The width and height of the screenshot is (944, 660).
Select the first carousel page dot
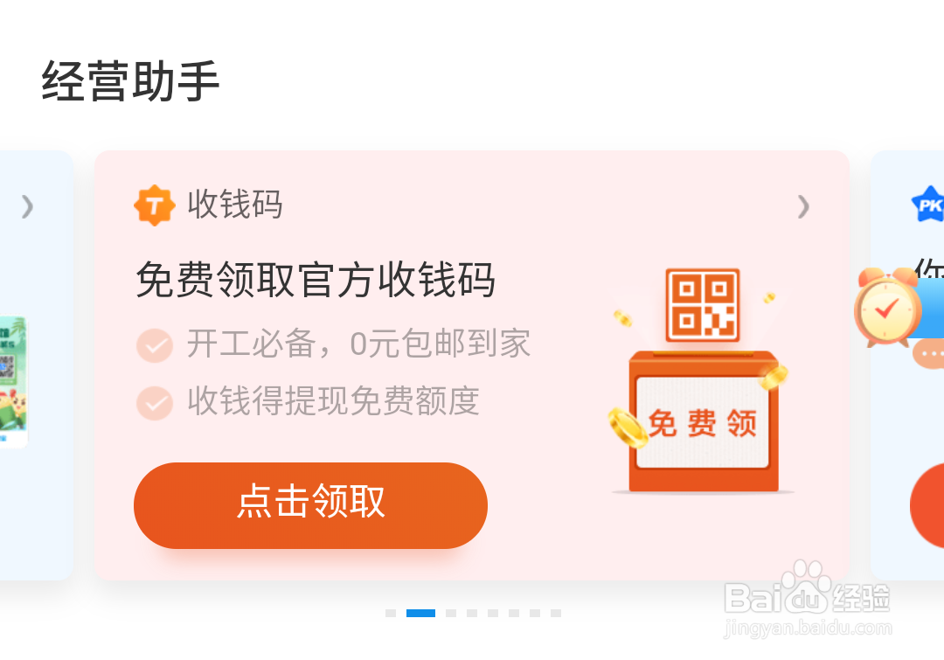tap(391, 613)
